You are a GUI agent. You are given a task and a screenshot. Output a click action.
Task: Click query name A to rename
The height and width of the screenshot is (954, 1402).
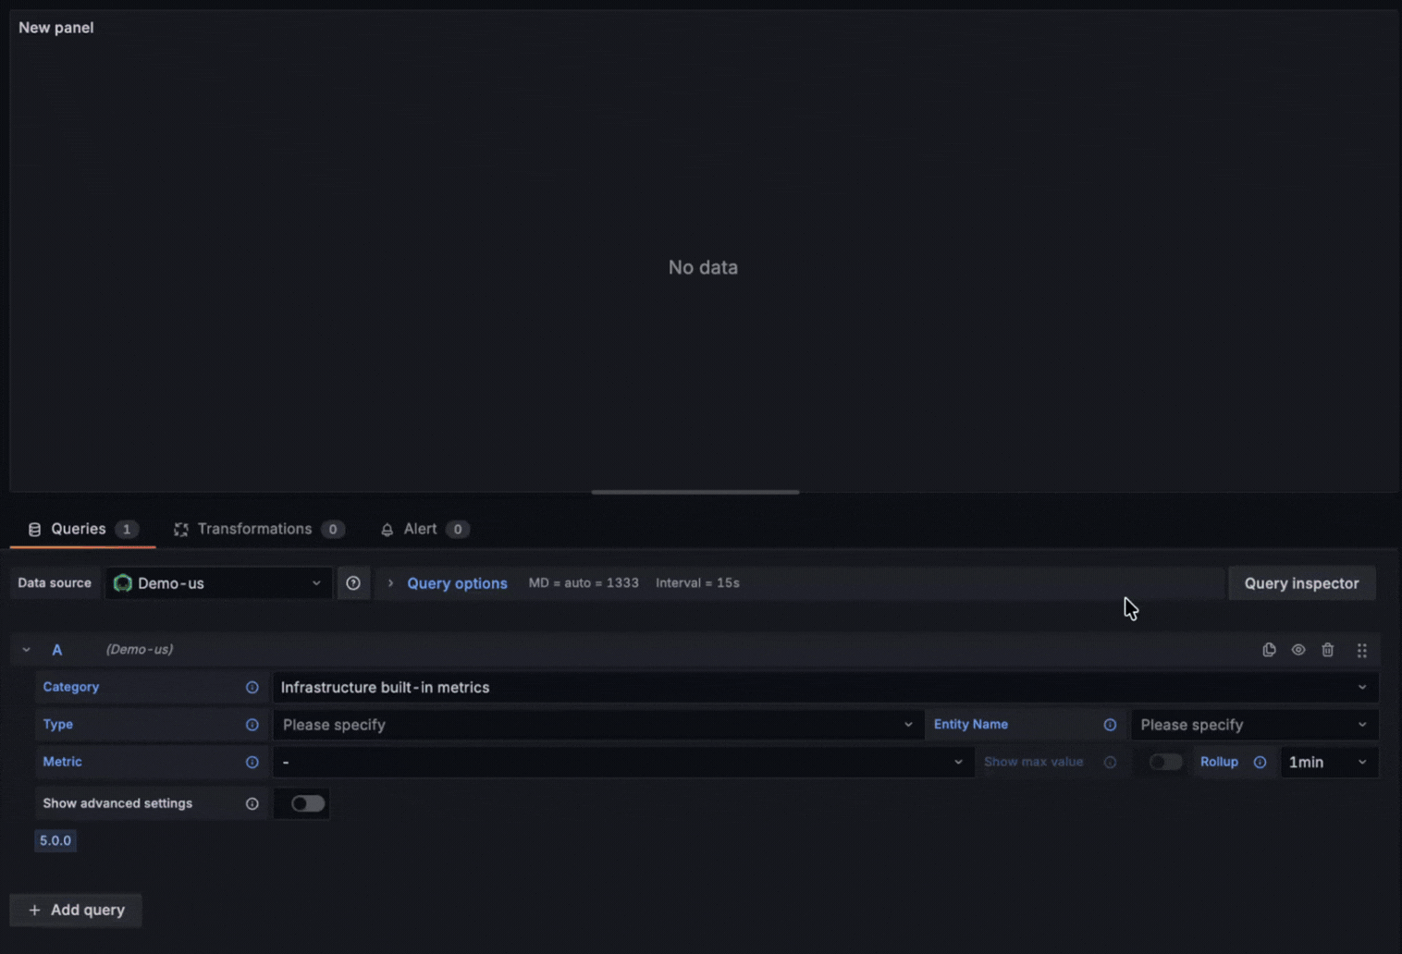point(57,650)
